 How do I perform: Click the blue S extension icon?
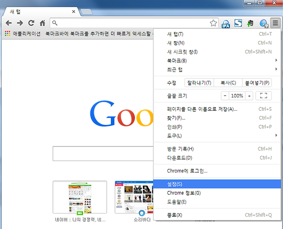[238, 23]
